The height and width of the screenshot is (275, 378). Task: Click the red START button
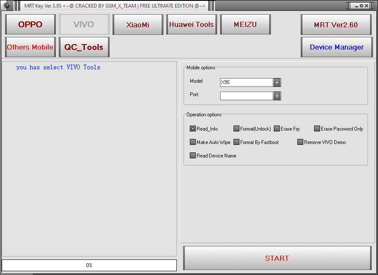tap(277, 258)
